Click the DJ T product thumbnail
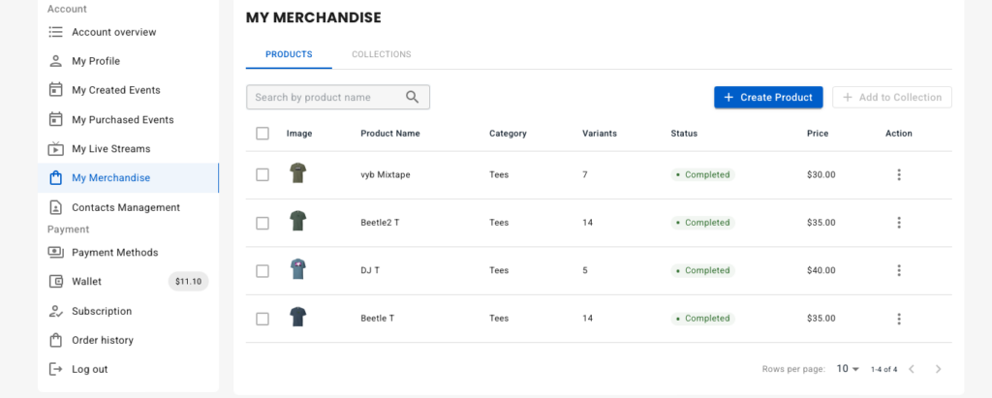The image size is (992, 398). tap(298, 269)
